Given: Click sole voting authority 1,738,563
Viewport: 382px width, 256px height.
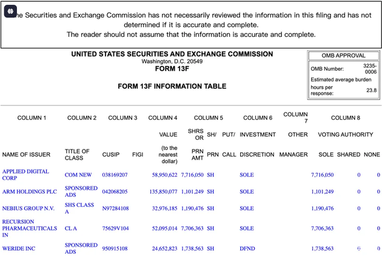Looking at the screenshot, I should [322, 249].
